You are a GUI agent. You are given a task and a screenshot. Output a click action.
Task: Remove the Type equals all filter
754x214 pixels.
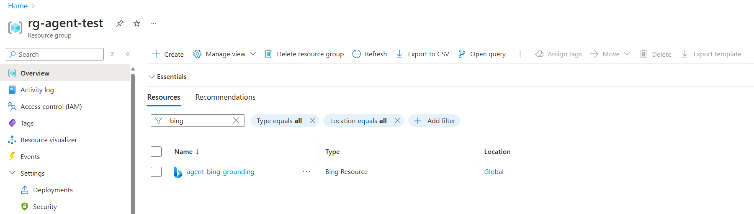(312, 121)
